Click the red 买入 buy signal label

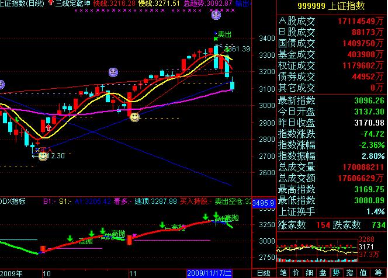point(47,150)
